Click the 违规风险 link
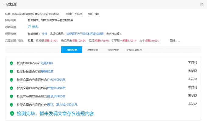207x129 pixels. [x=47, y=63]
